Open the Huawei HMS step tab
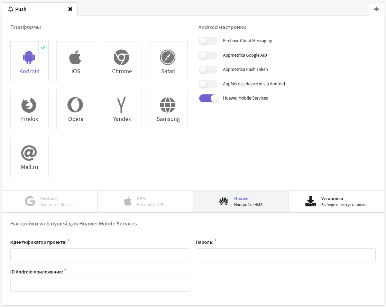Screen dimensions: 386x307 (240, 201)
